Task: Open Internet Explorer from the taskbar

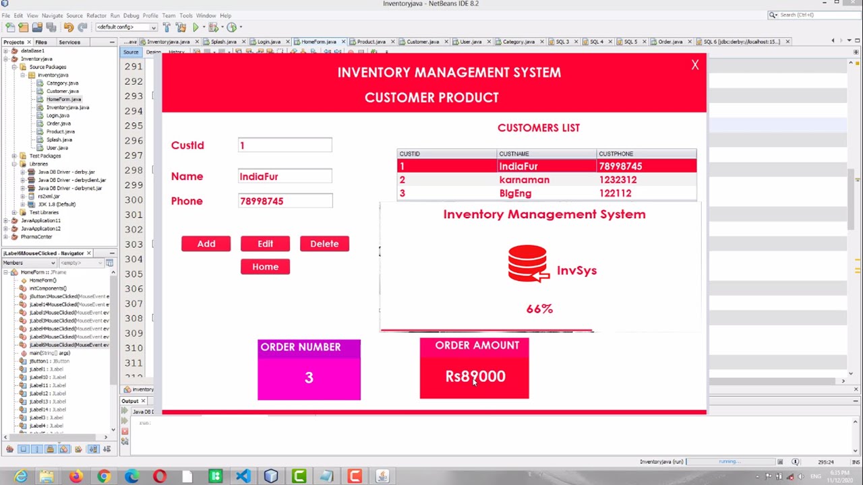Action: [x=20, y=476]
